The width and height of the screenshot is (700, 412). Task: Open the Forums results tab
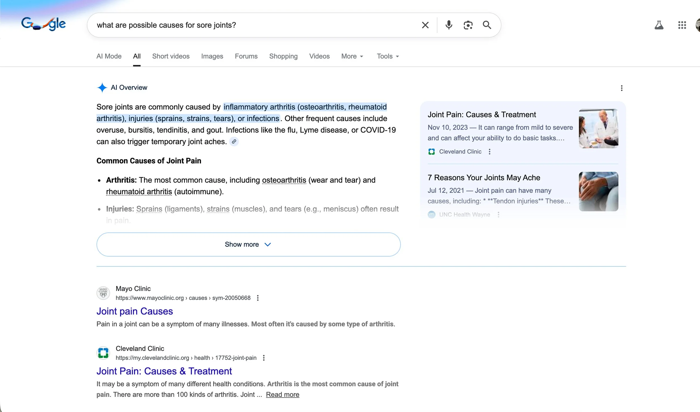tap(246, 56)
